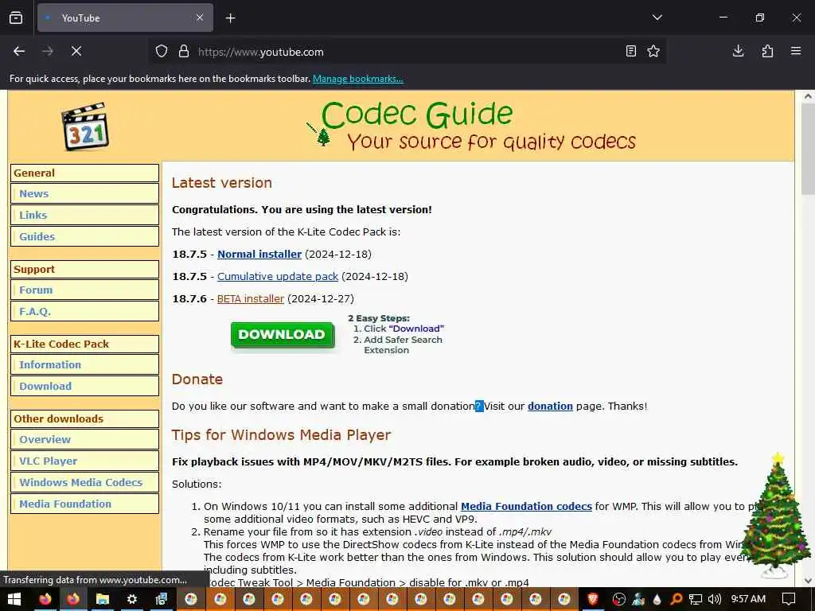The width and height of the screenshot is (815, 611).
Task: Close the YouTube tab
Action: click(x=200, y=18)
